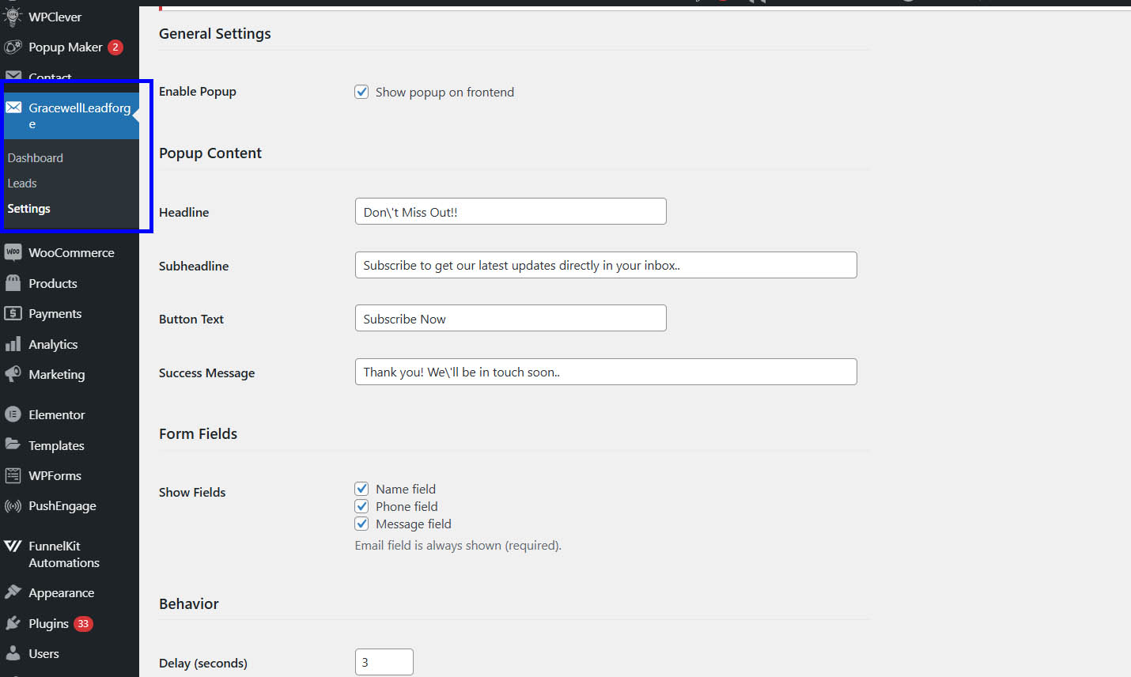Screen dimensions: 1131x677
Task: Click the Headline text input
Action: (510, 211)
